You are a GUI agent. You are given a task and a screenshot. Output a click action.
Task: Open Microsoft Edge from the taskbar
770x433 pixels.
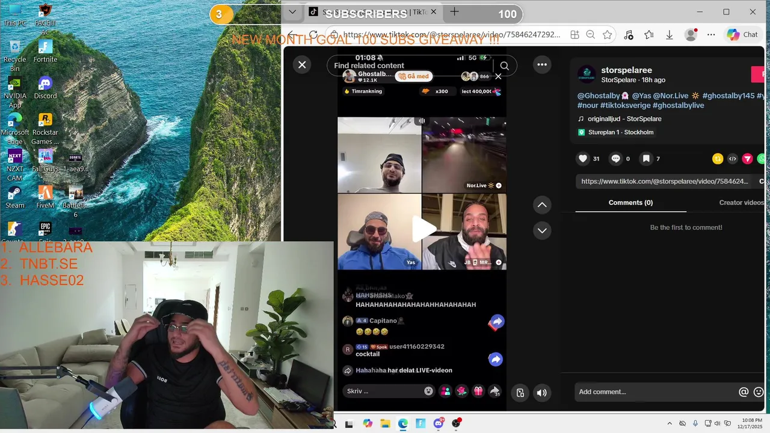pos(402,423)
